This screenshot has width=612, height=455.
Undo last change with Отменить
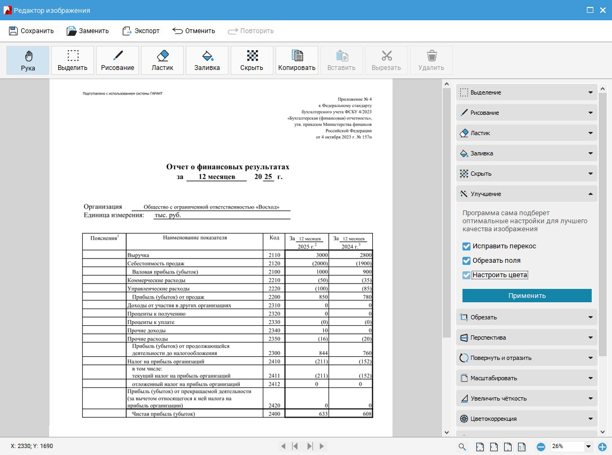coord(193,30)
